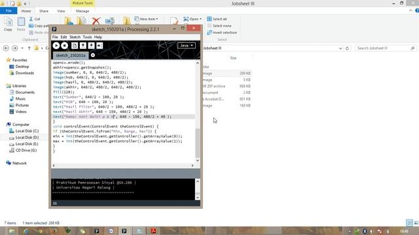419x235 pixels.
Task: Switch to details view icon in status bar
Action: [409, 223]
